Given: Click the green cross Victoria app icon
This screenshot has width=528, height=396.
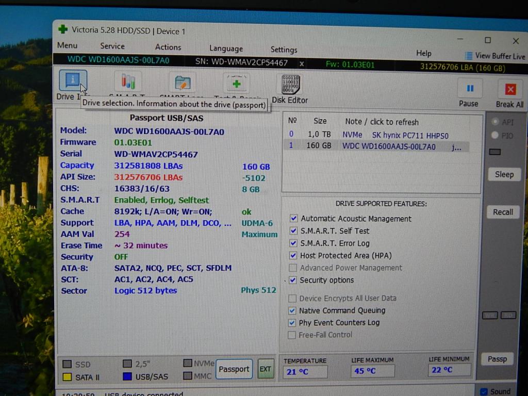Looking at the screenshot, I should point(62,29).
